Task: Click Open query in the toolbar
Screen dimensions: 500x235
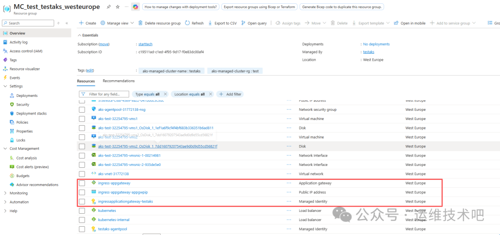Action: tap(254, 23)
